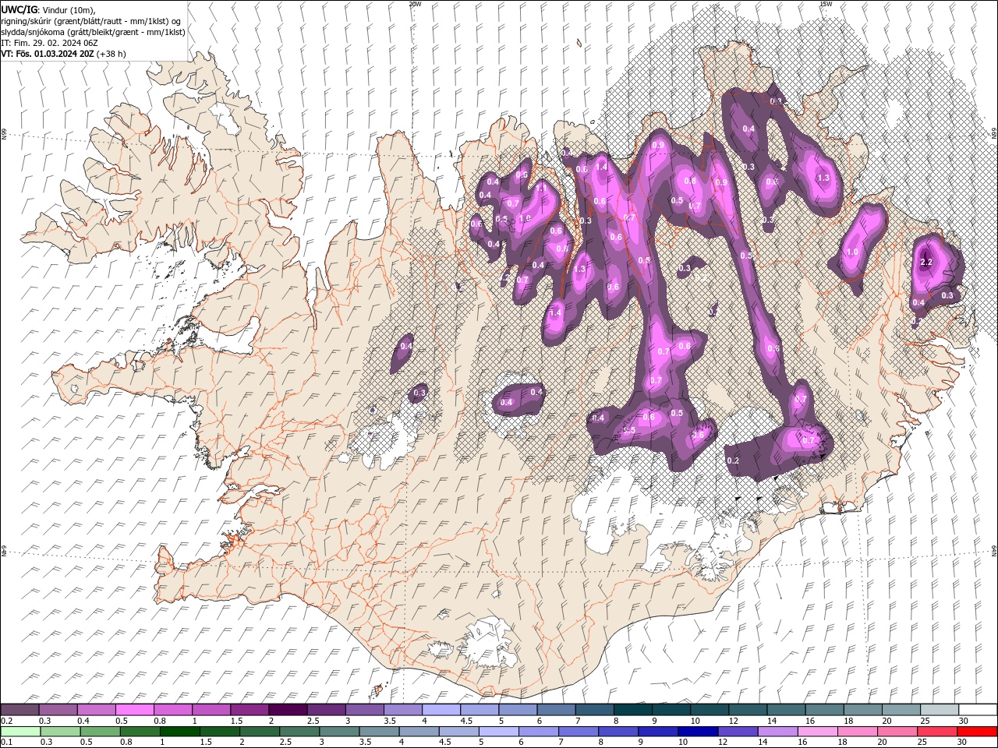Click the 'IT: Fim. 29. 02. 2024 06Z' line
The width and height of the screenshot is (998, 748).
pos(49,44)
